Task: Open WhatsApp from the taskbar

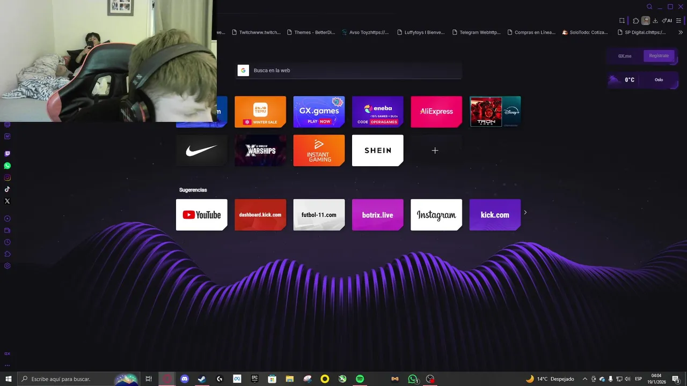Action: coord(412,379)
